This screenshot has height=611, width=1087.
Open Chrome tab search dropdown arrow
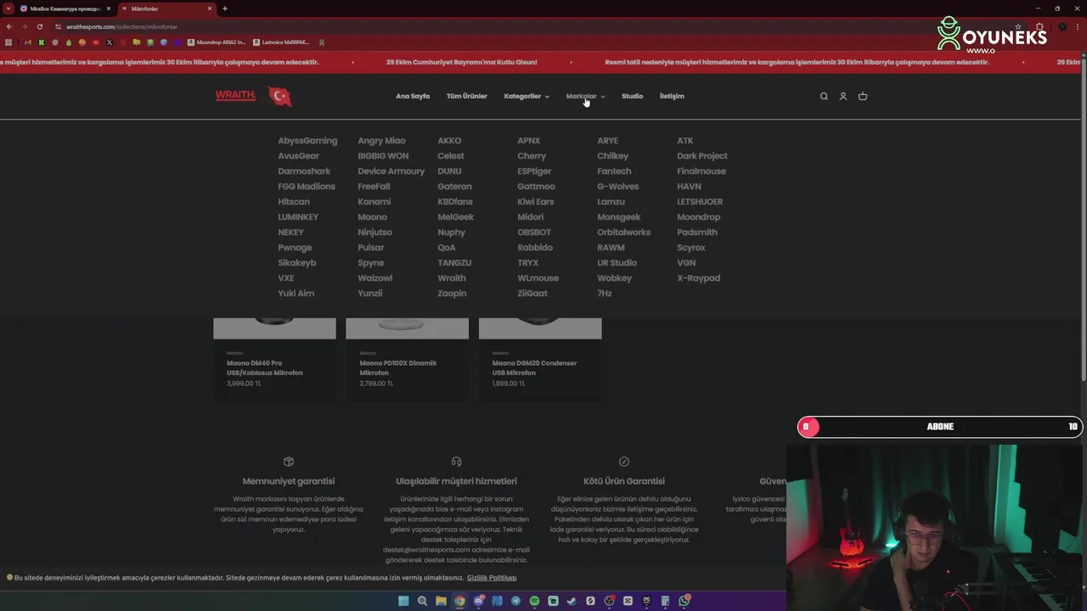[8, 8]
